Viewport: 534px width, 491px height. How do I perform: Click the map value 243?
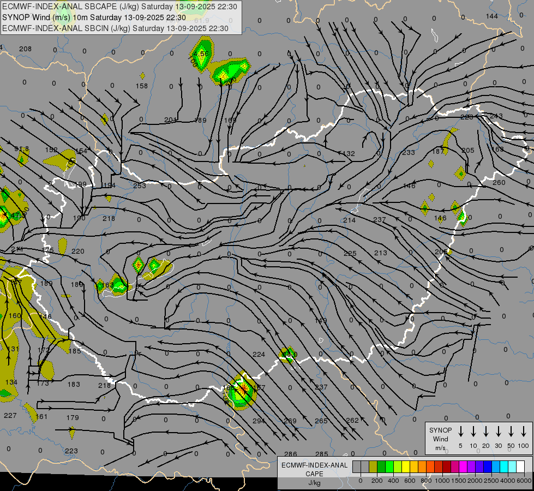(496, 116)
